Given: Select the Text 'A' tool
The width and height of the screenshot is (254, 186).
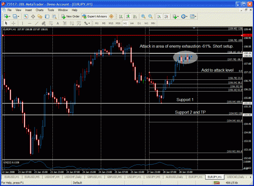Looking at the screenshot, I should point(58,23).
